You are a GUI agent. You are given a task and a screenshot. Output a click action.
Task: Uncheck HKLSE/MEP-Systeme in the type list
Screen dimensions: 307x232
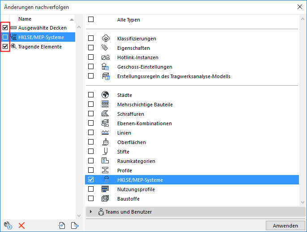(91, 179)
